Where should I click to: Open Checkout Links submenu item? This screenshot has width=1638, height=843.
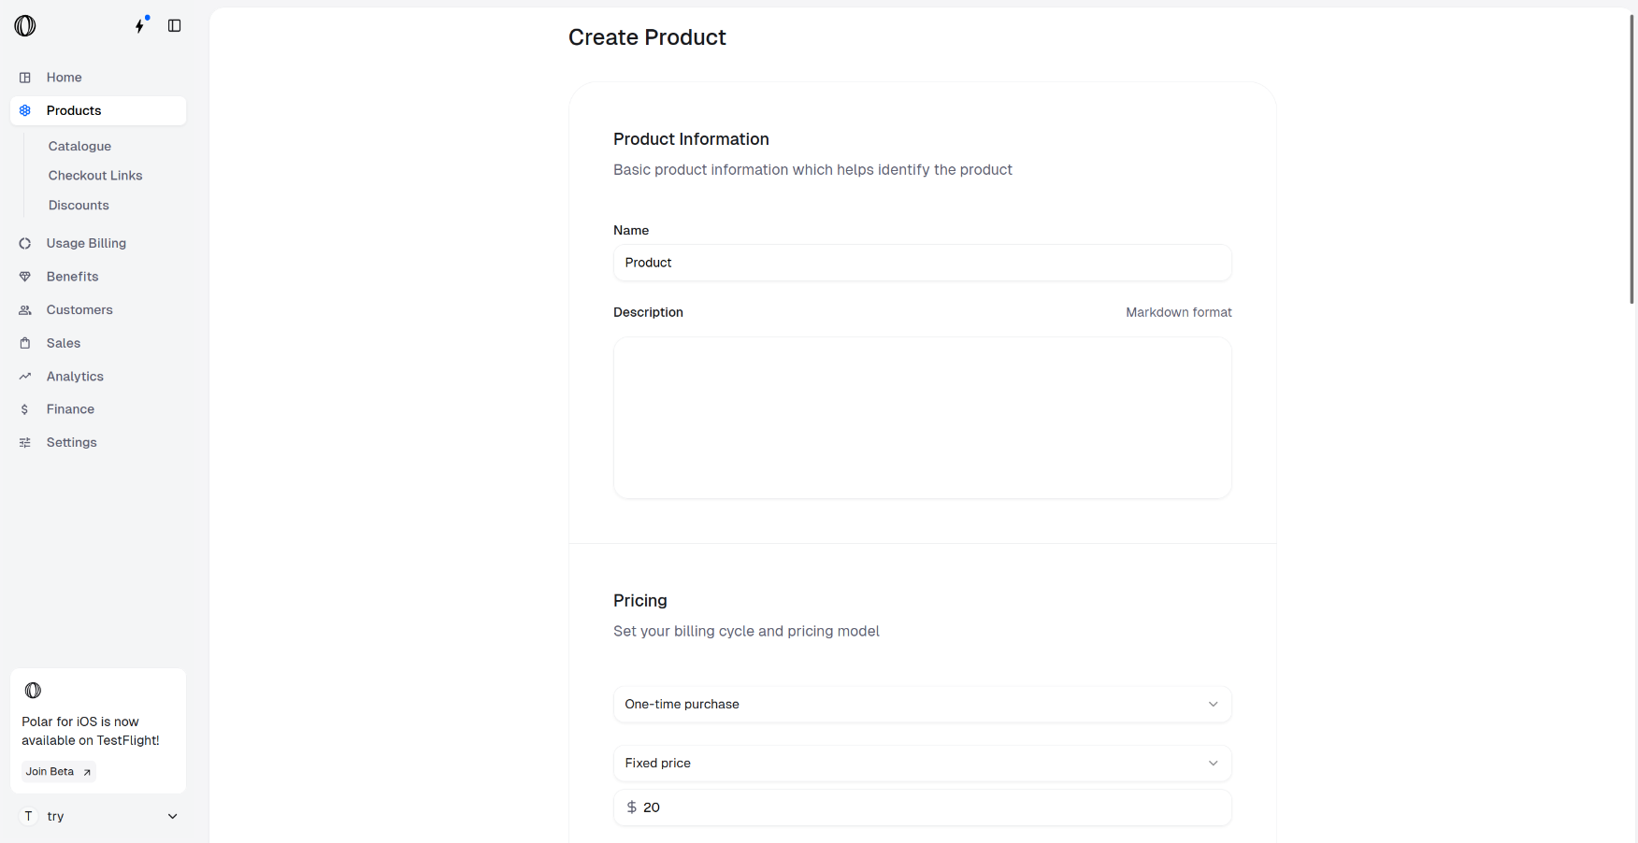point(95,176)
